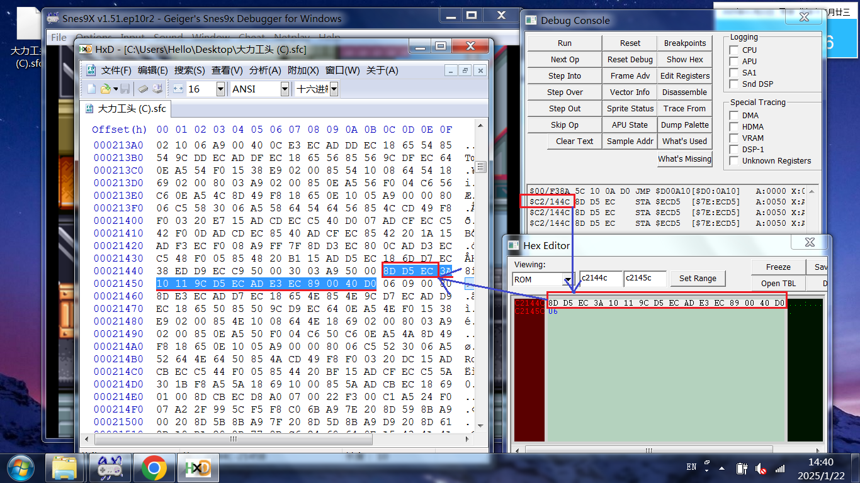Enable CPU logging checkbox
860x483 pixels.
[733, 50]
